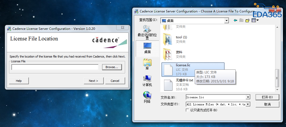Click the License Server Configuration version title icon
This screenshot has height=127, width=286.
9,29
